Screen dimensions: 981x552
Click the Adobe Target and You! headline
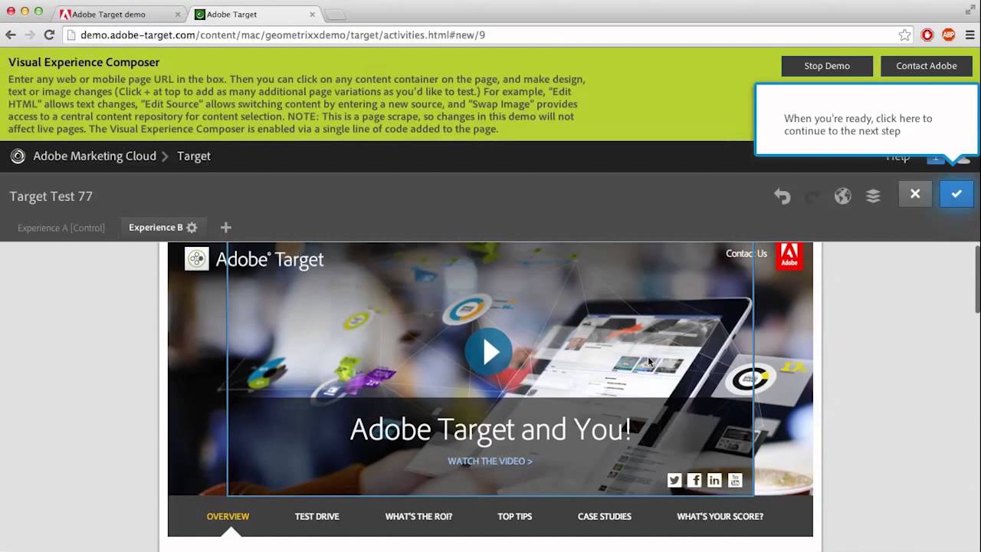click(x=490, y=429)
